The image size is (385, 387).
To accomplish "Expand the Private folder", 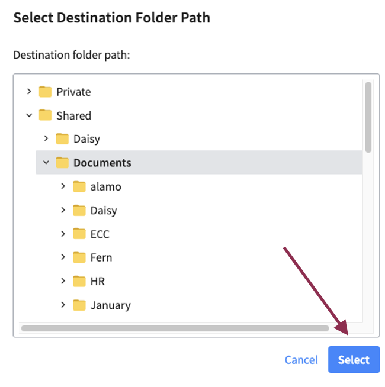I will click(x=29, y=92).
